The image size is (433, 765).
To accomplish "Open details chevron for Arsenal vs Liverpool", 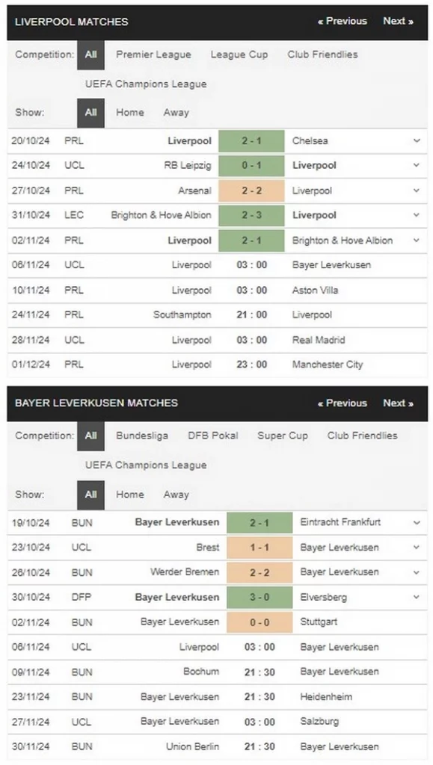I will point(417,191).
